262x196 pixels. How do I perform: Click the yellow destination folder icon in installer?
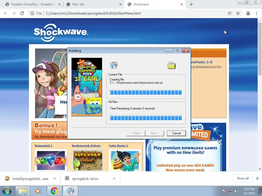(171, 65)
